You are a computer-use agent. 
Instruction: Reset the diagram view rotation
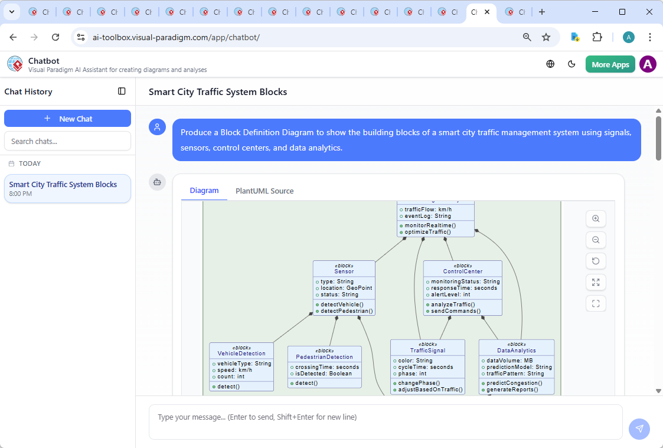point(596,261)
